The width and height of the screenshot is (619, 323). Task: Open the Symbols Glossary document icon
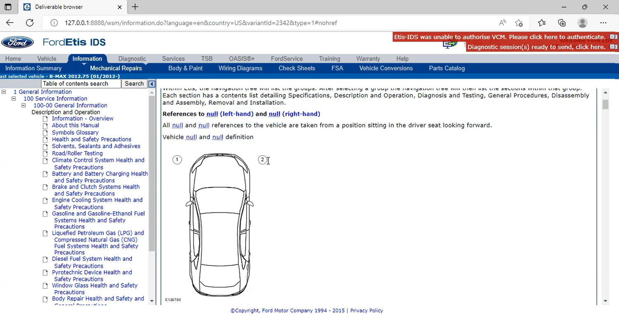click(45, 133)
